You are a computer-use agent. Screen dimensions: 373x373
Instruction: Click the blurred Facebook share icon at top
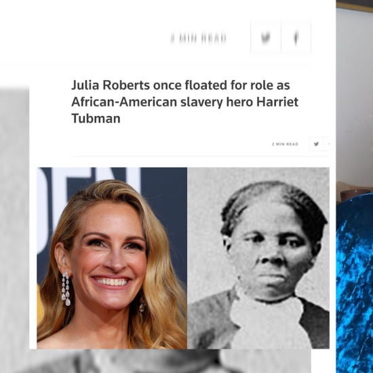(x=296, y=38)
